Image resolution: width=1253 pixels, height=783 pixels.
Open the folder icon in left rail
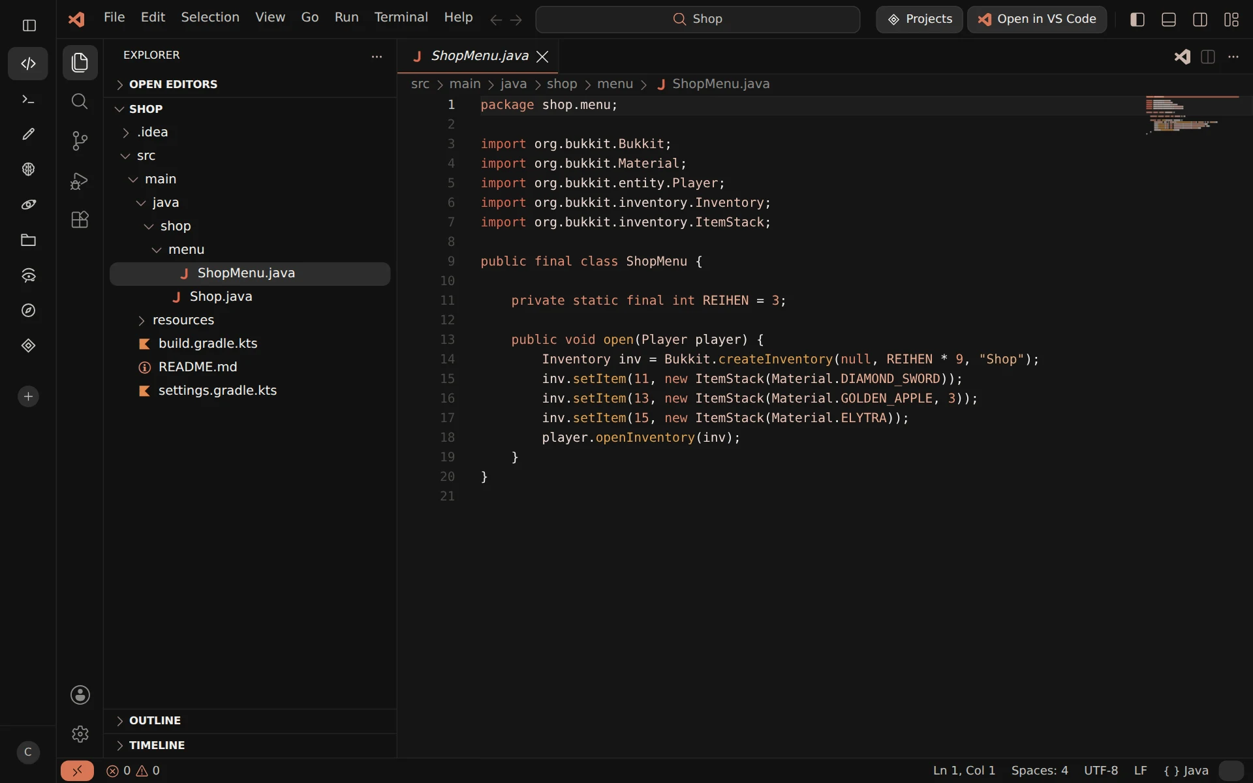click(x=28, y=240)
